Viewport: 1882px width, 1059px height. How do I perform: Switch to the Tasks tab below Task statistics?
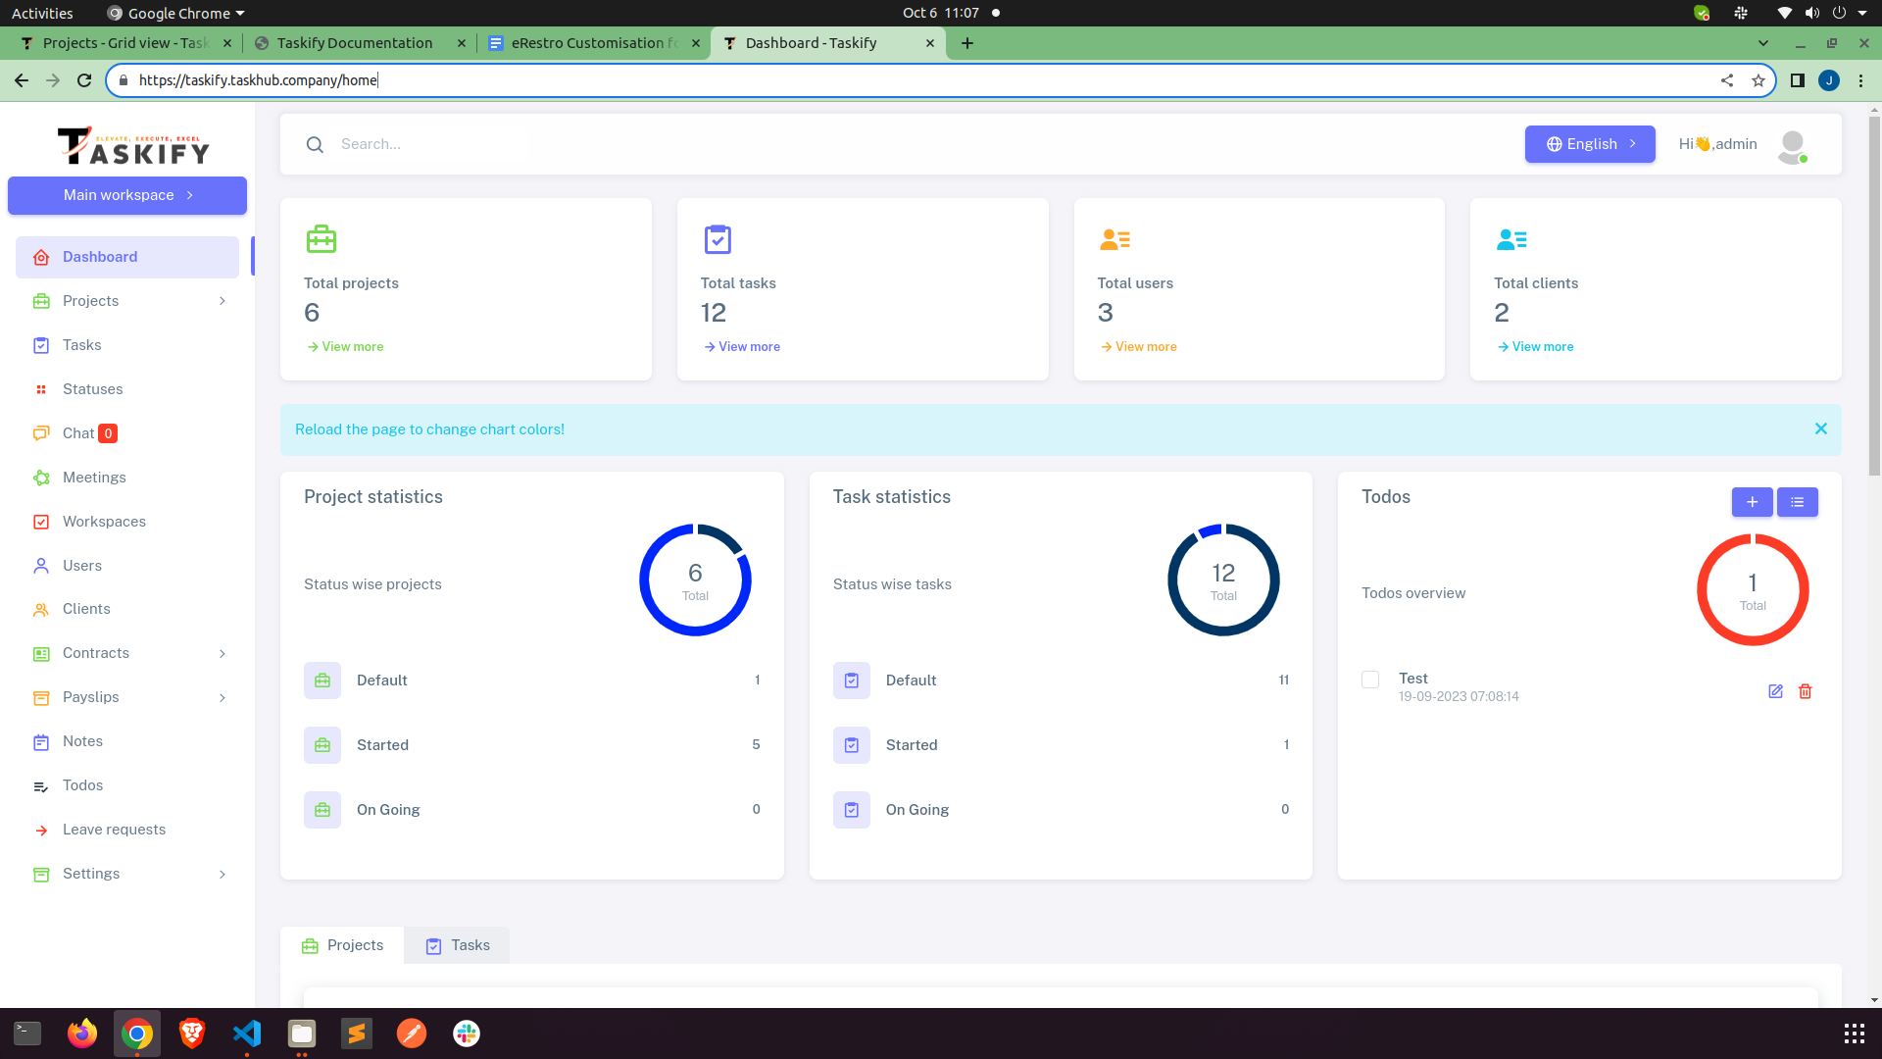pyautogui.click(x=456, y=944)
